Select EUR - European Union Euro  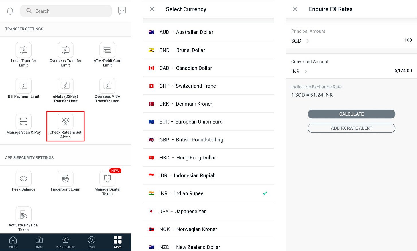click(208, 122)
